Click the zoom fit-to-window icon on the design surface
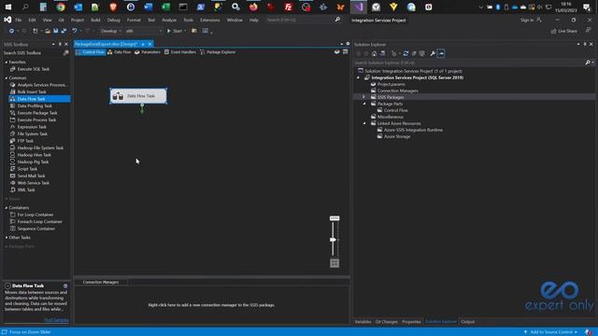The width and height of the screenshot is (598, 336). coord(335,263)
